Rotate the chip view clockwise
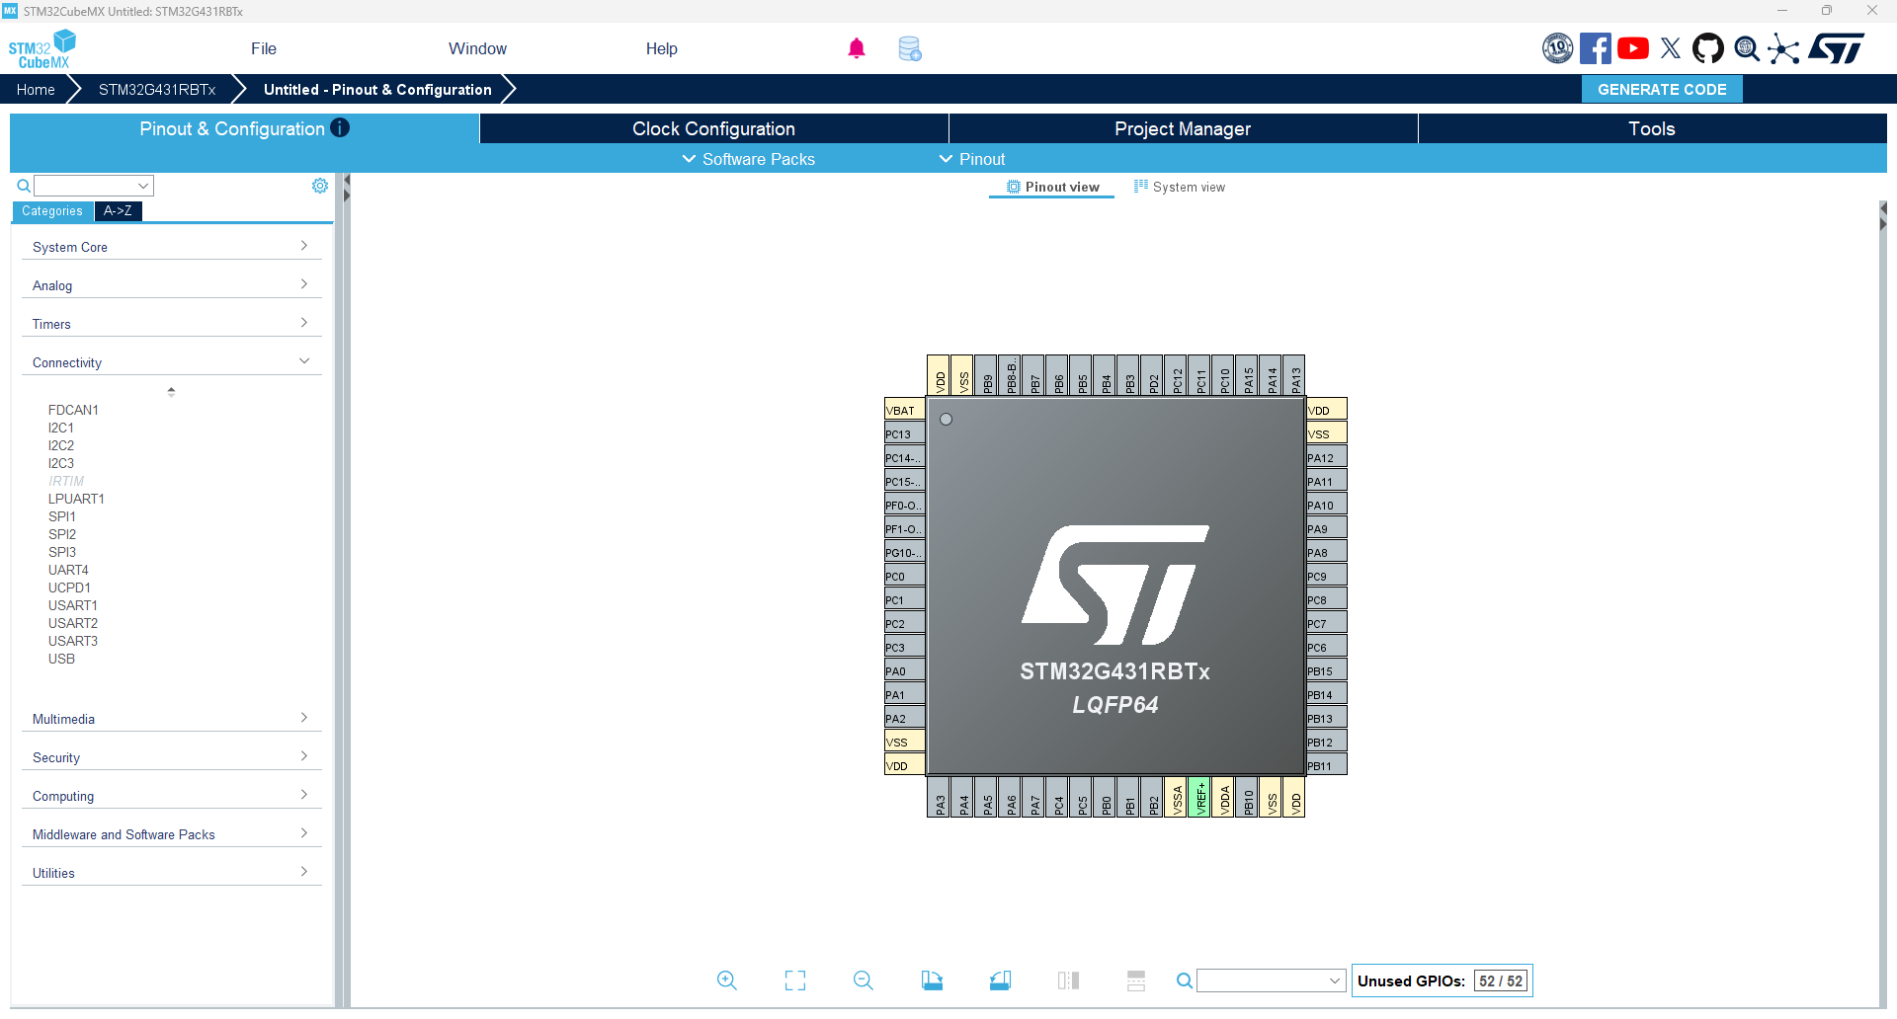This screenshot has width=1897, height=1019. tap(932, 980)
